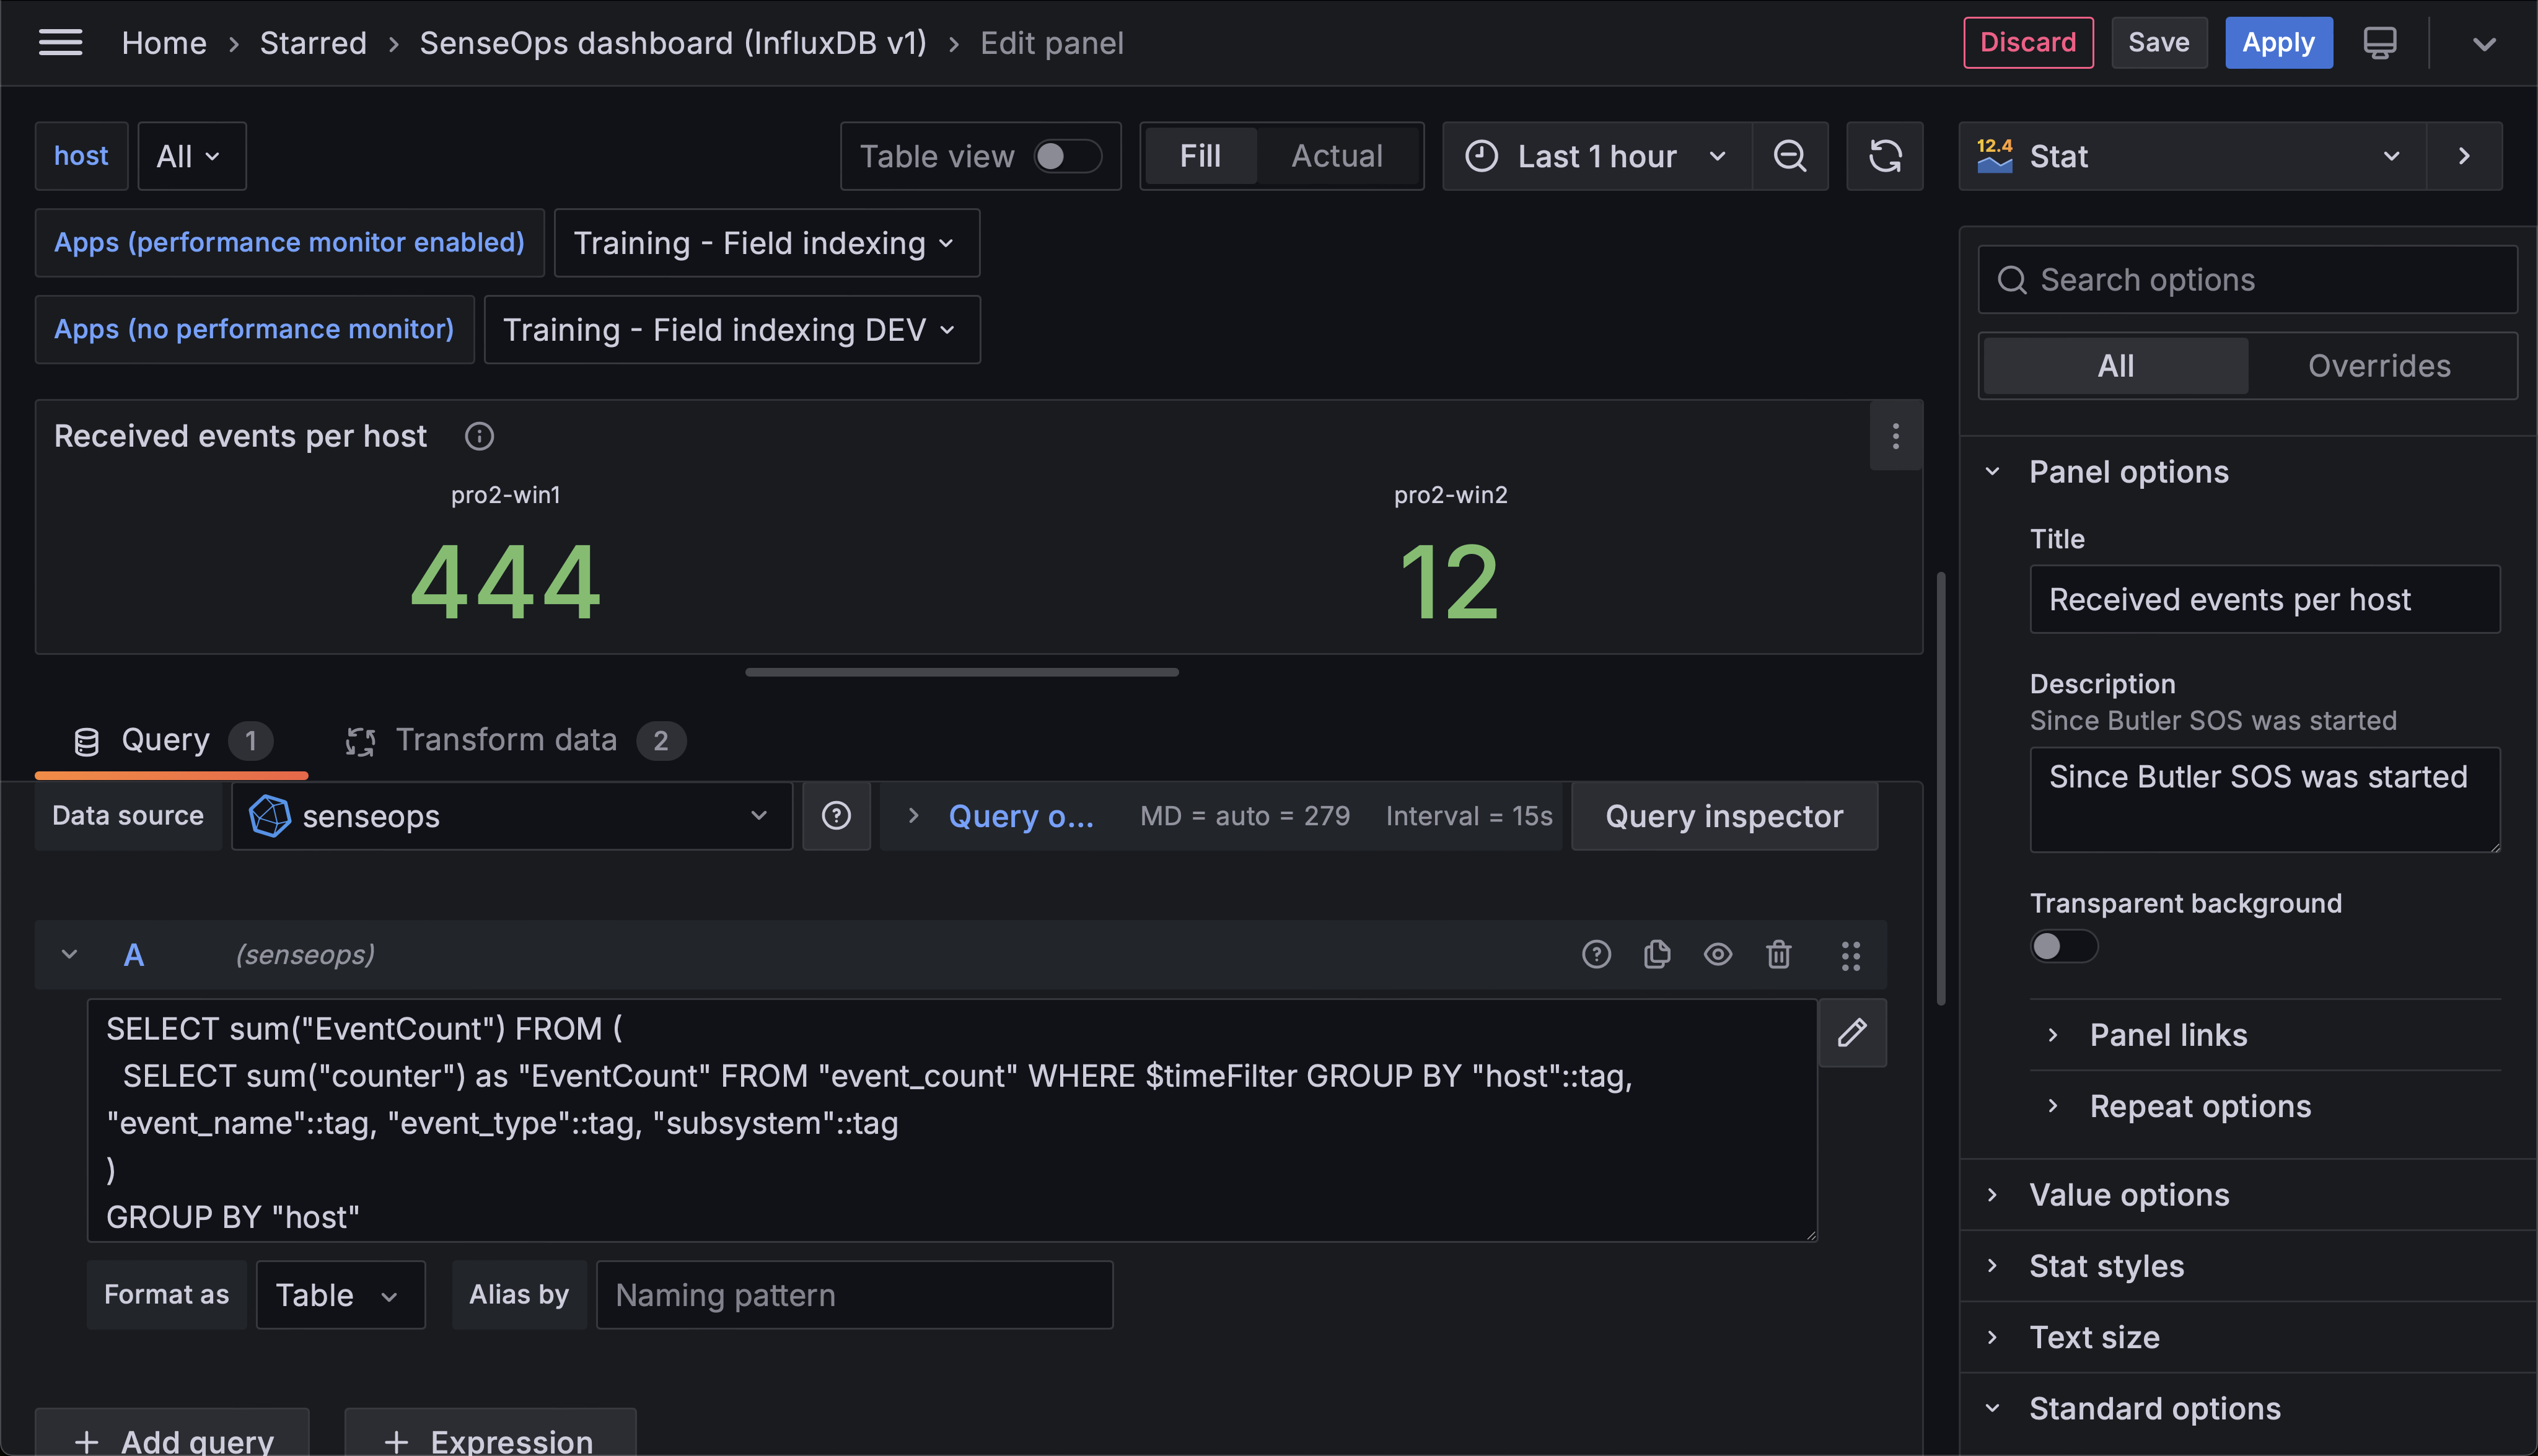Switch to the Overrides tab

[x=2379, y=365]
